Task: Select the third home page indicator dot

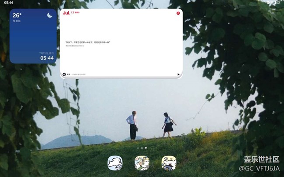Action: pos(146,148)
